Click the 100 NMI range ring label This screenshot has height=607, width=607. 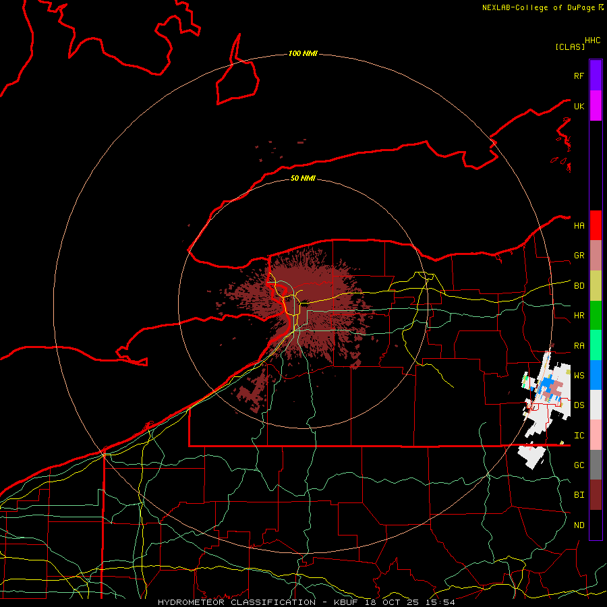pyautogui.click(x=303, y=53)
